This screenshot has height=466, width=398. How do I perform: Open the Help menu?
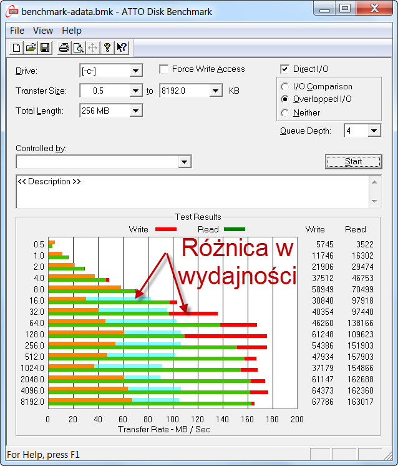point(72,31)
